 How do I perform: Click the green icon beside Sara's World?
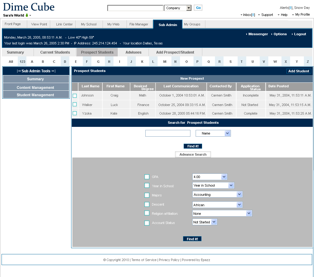point(27,15)
